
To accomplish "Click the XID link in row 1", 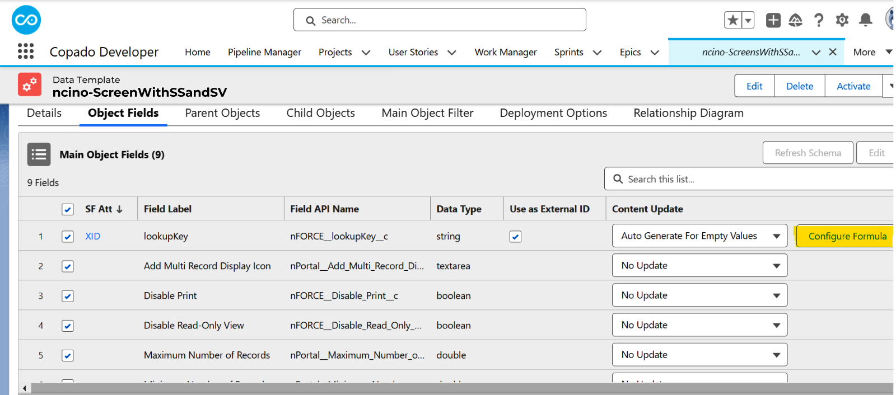I will click(x=92, y=237).
